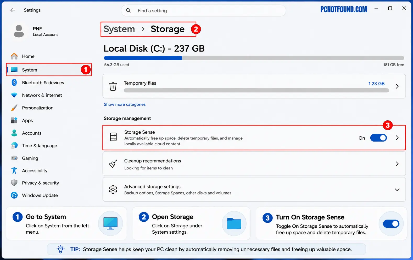Viewport: 413px width, 260px height.
Task: Click the Temporary files trash can icon
Action: coord(113,86)
